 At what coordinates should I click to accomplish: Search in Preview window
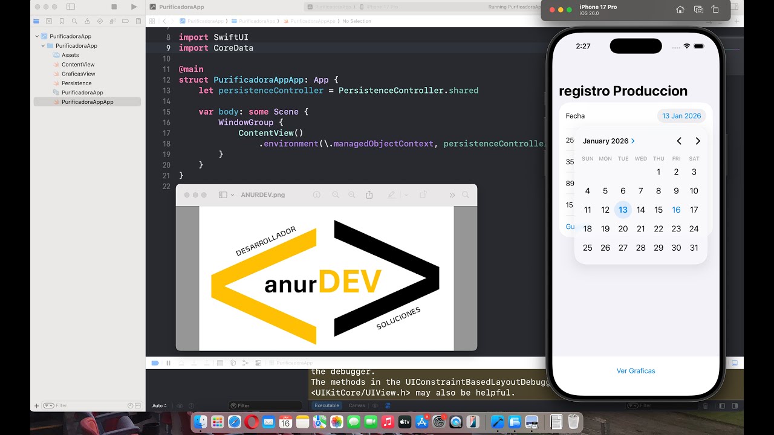466,195
